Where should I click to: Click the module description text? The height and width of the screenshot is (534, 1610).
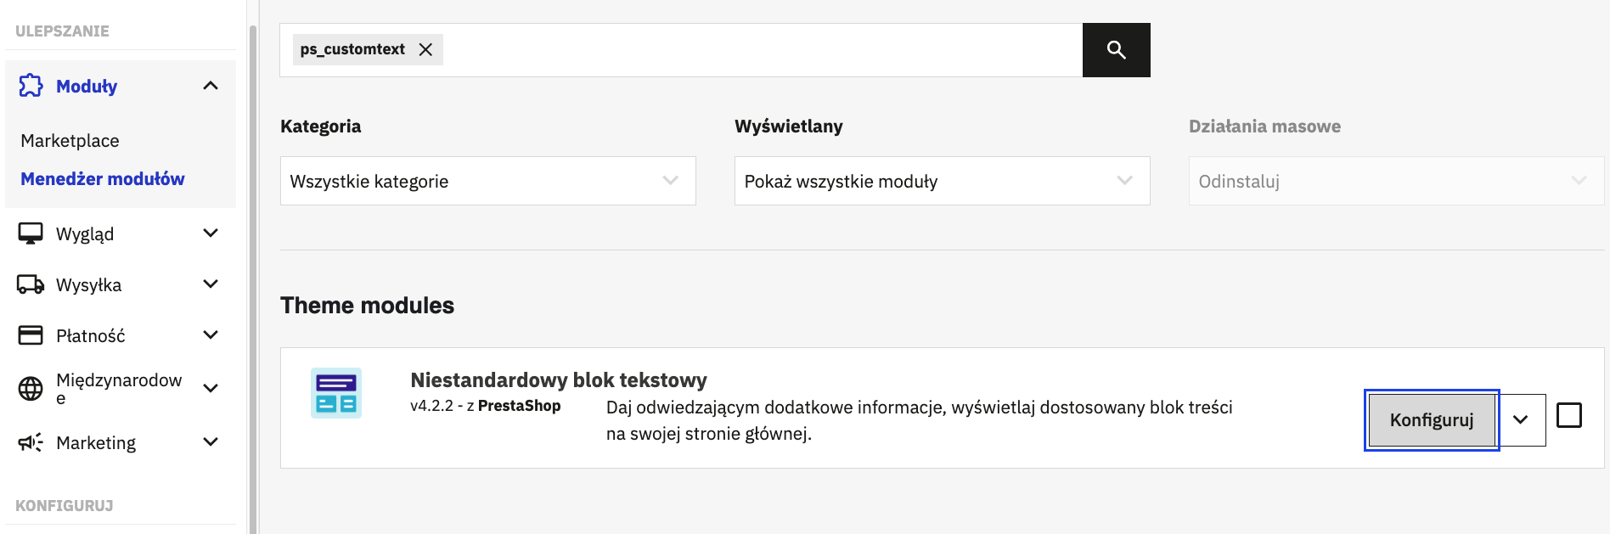click(920, 420)
